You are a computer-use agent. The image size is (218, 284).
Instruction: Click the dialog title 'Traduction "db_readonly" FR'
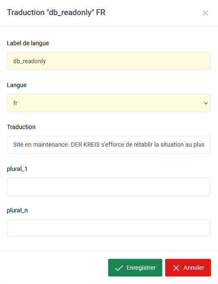coord(56,13)
